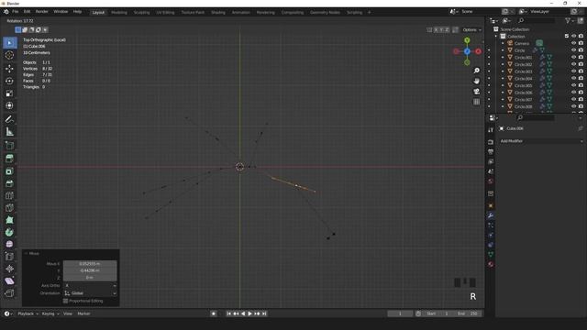587x330 pixels.
Task: Select the Knife tool
Action: click(x=9, y=208)
